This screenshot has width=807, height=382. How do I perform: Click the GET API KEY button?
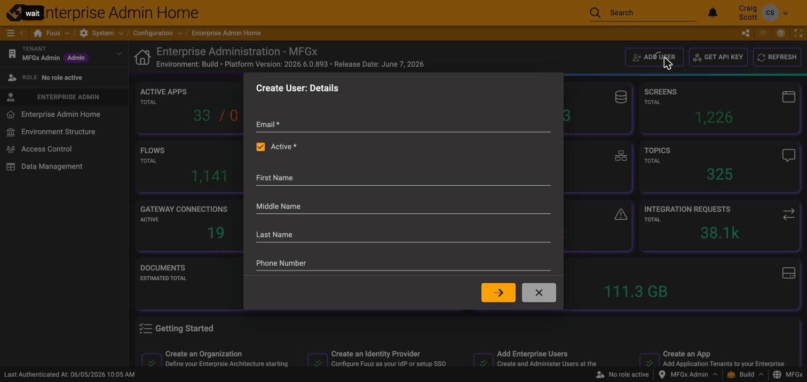coord(718,57)
